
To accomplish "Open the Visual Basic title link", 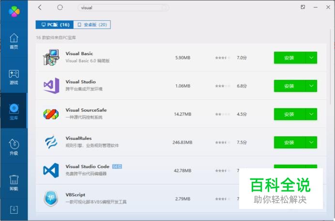I will pyautogui.click(x=79, y=54).
